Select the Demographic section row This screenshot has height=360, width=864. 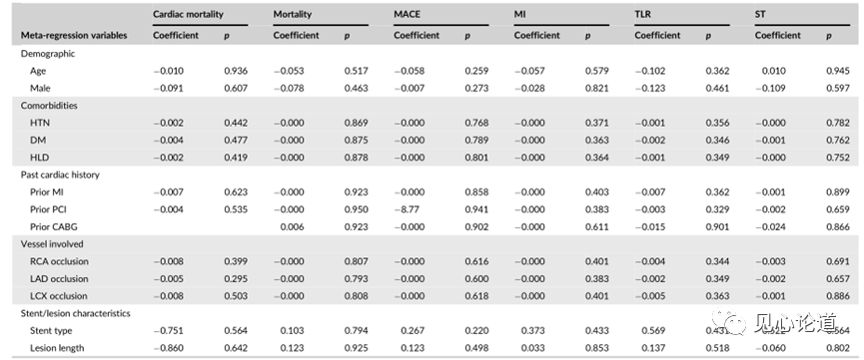pyautogui.click(x=432, y=54)
